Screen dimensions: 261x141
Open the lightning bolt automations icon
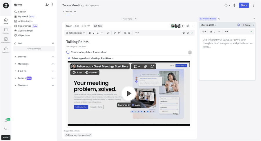point(234,5)
